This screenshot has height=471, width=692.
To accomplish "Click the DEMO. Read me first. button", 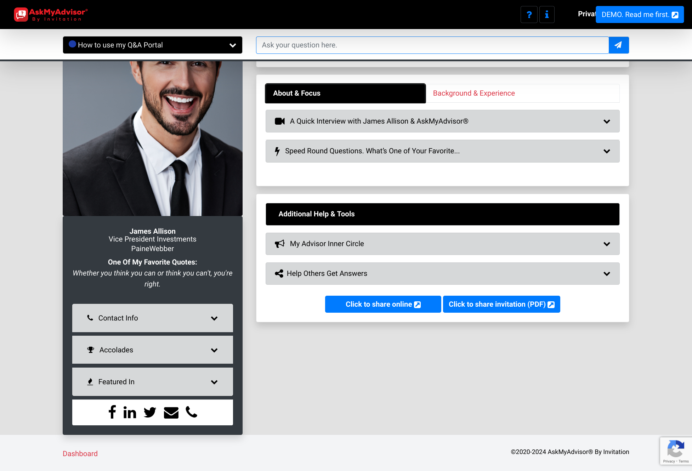I will tap(640, 15).
